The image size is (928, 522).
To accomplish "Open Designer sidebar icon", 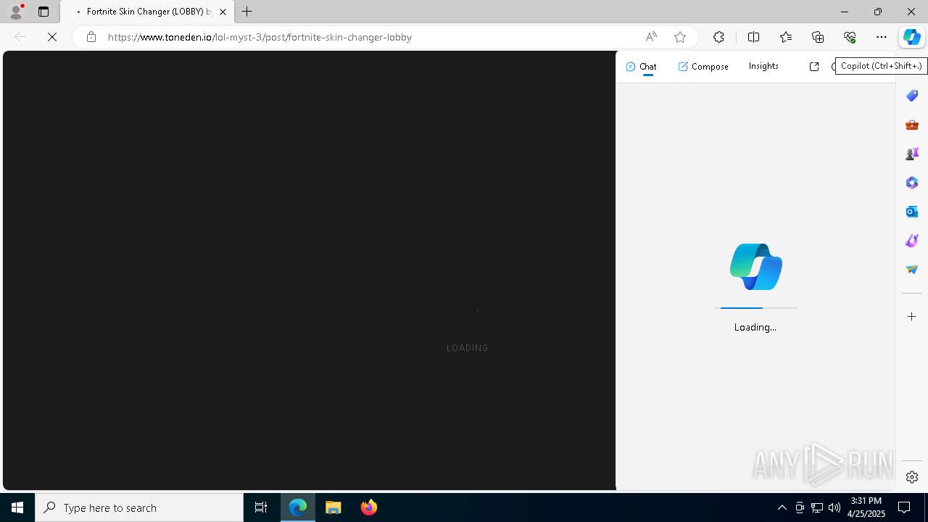I will click(912, 241).
